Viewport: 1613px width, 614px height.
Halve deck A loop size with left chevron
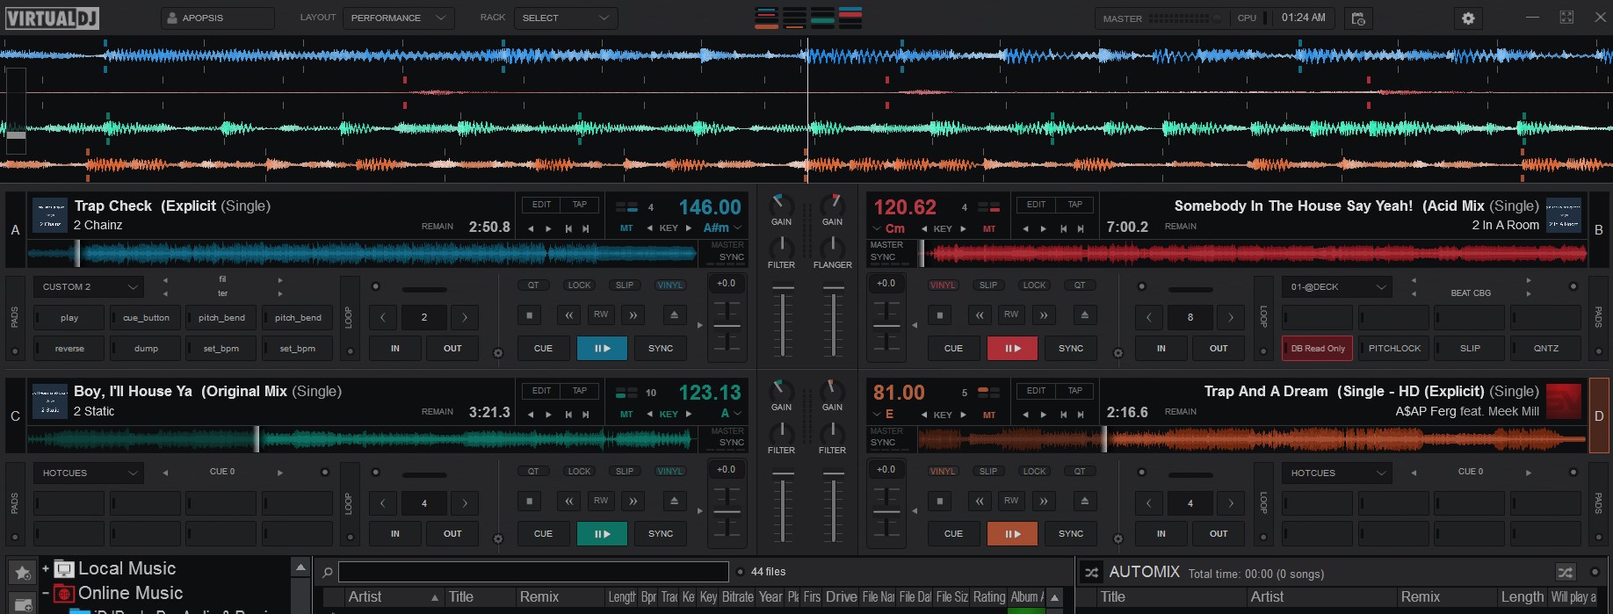click(x=383, y=317)
